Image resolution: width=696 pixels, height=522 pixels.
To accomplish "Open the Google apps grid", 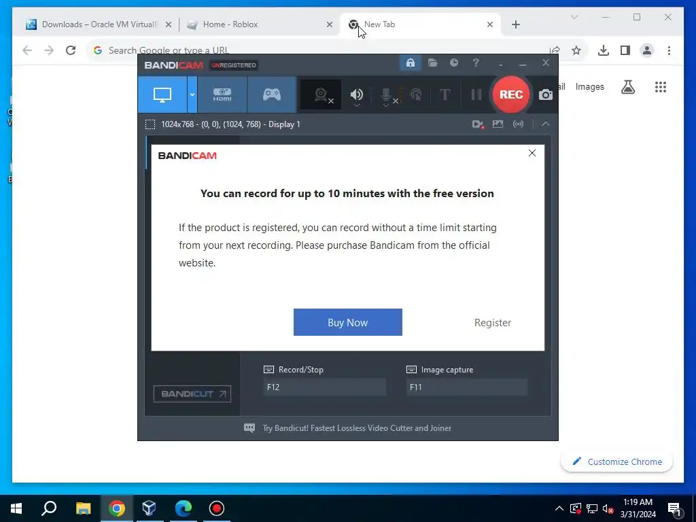I will (661, 87).
